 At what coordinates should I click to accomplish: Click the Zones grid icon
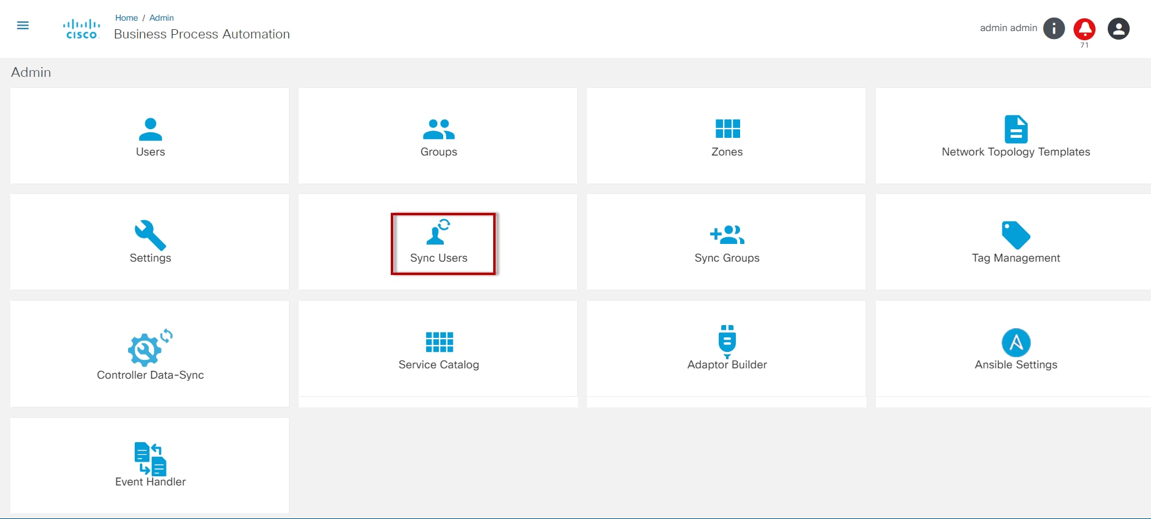point(727,129)
